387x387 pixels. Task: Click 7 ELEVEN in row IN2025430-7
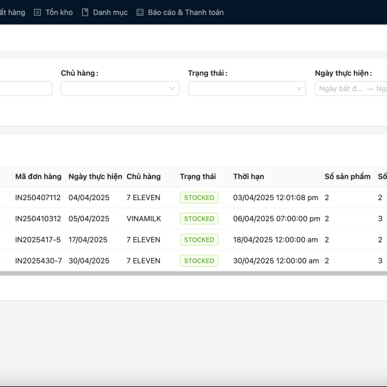click(143, 261)
